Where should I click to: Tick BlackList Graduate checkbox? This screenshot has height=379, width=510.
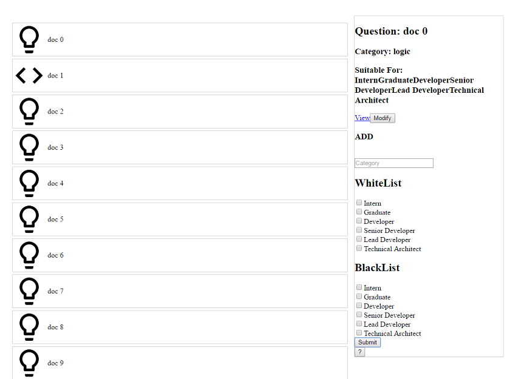pos(359,297)
